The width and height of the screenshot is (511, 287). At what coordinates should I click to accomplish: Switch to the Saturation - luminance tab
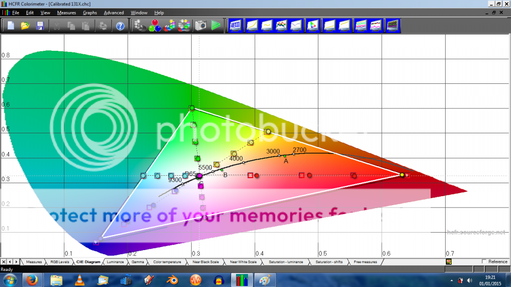coord(286,262)
